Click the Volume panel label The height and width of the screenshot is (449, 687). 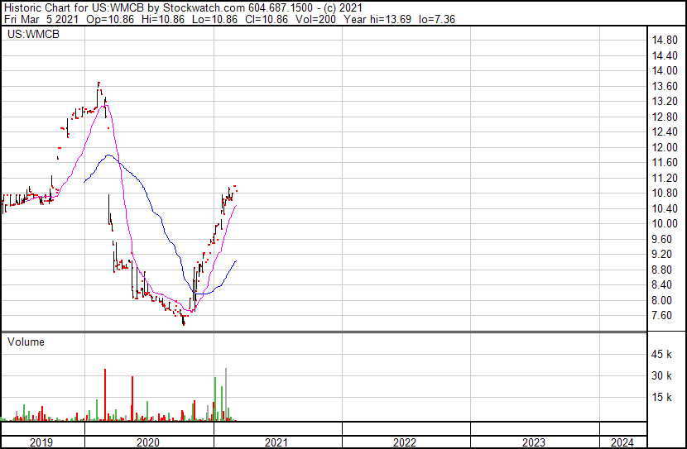coord(26,342)
